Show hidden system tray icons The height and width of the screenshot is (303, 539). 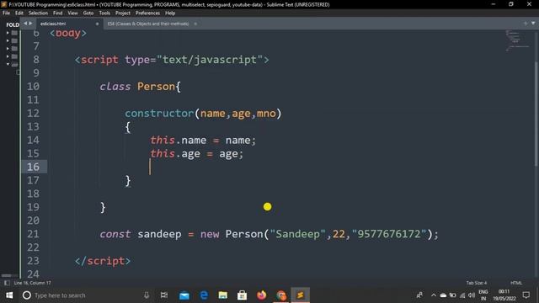click(433, 295)
